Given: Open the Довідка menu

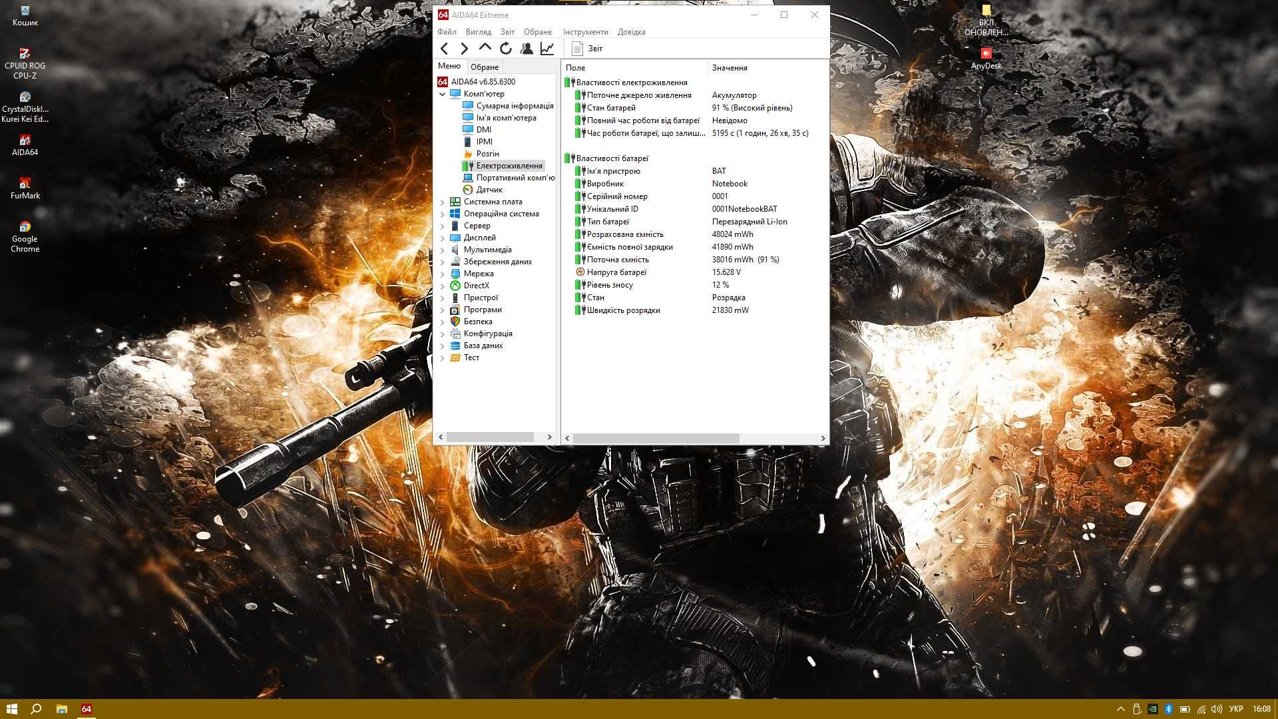Looking at the screenshot, I should tap(631, 32).
